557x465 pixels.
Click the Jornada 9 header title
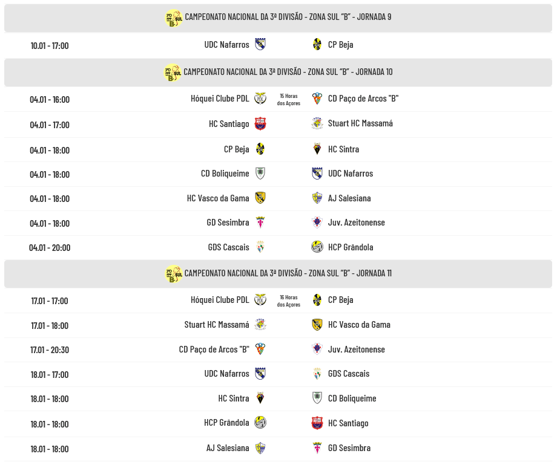pos(288,17)
